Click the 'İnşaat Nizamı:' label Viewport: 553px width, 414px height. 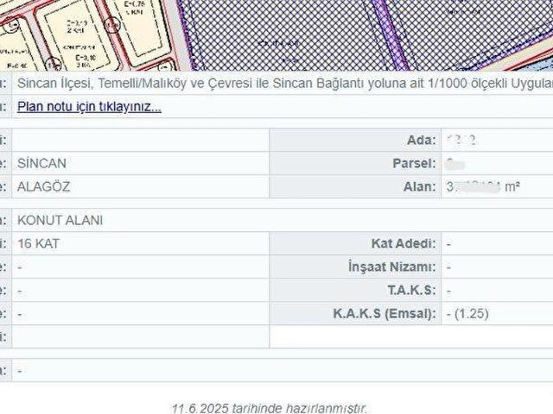392,267
